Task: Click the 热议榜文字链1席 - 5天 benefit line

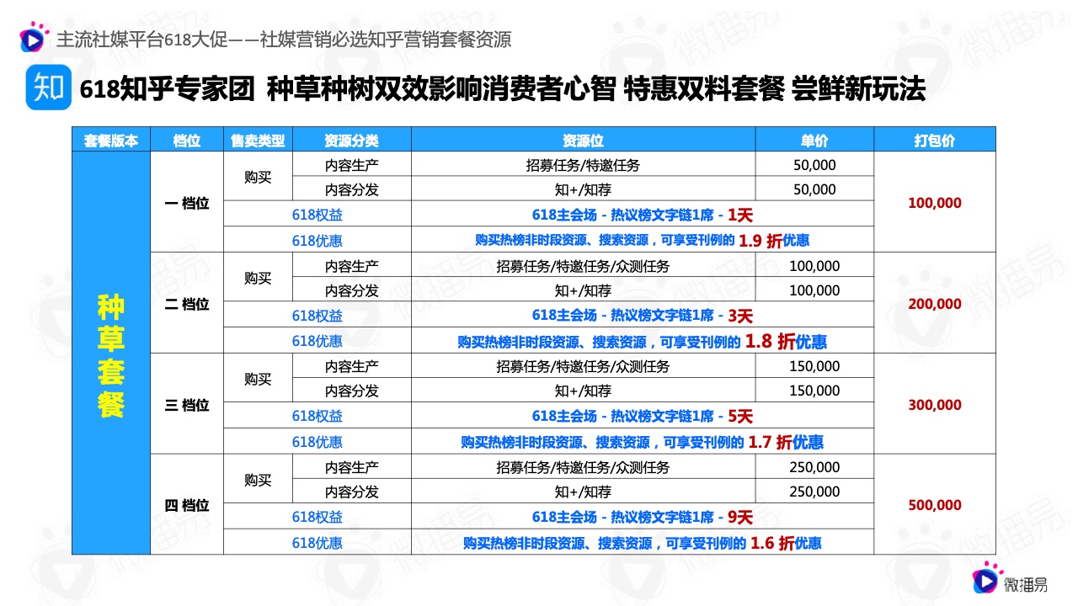Action: tap(642, 416)
